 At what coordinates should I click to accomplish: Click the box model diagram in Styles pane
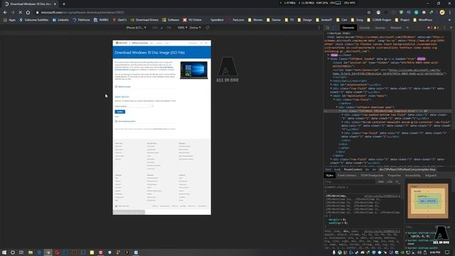(x=428, y=201)
